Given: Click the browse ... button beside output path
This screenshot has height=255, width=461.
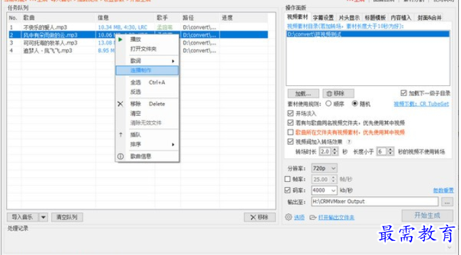Looking at the screenshot, I should [x=447, y=202].
